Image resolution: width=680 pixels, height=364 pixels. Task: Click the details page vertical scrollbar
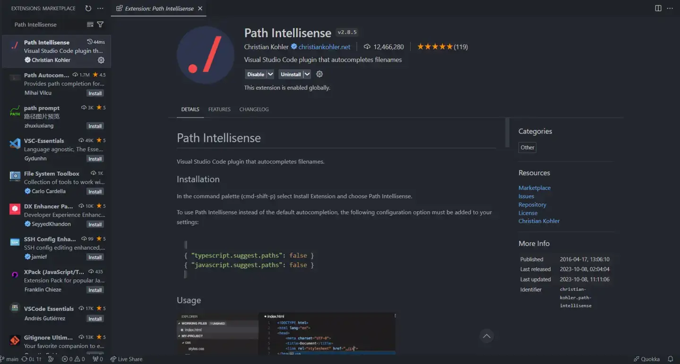[508, 133]
